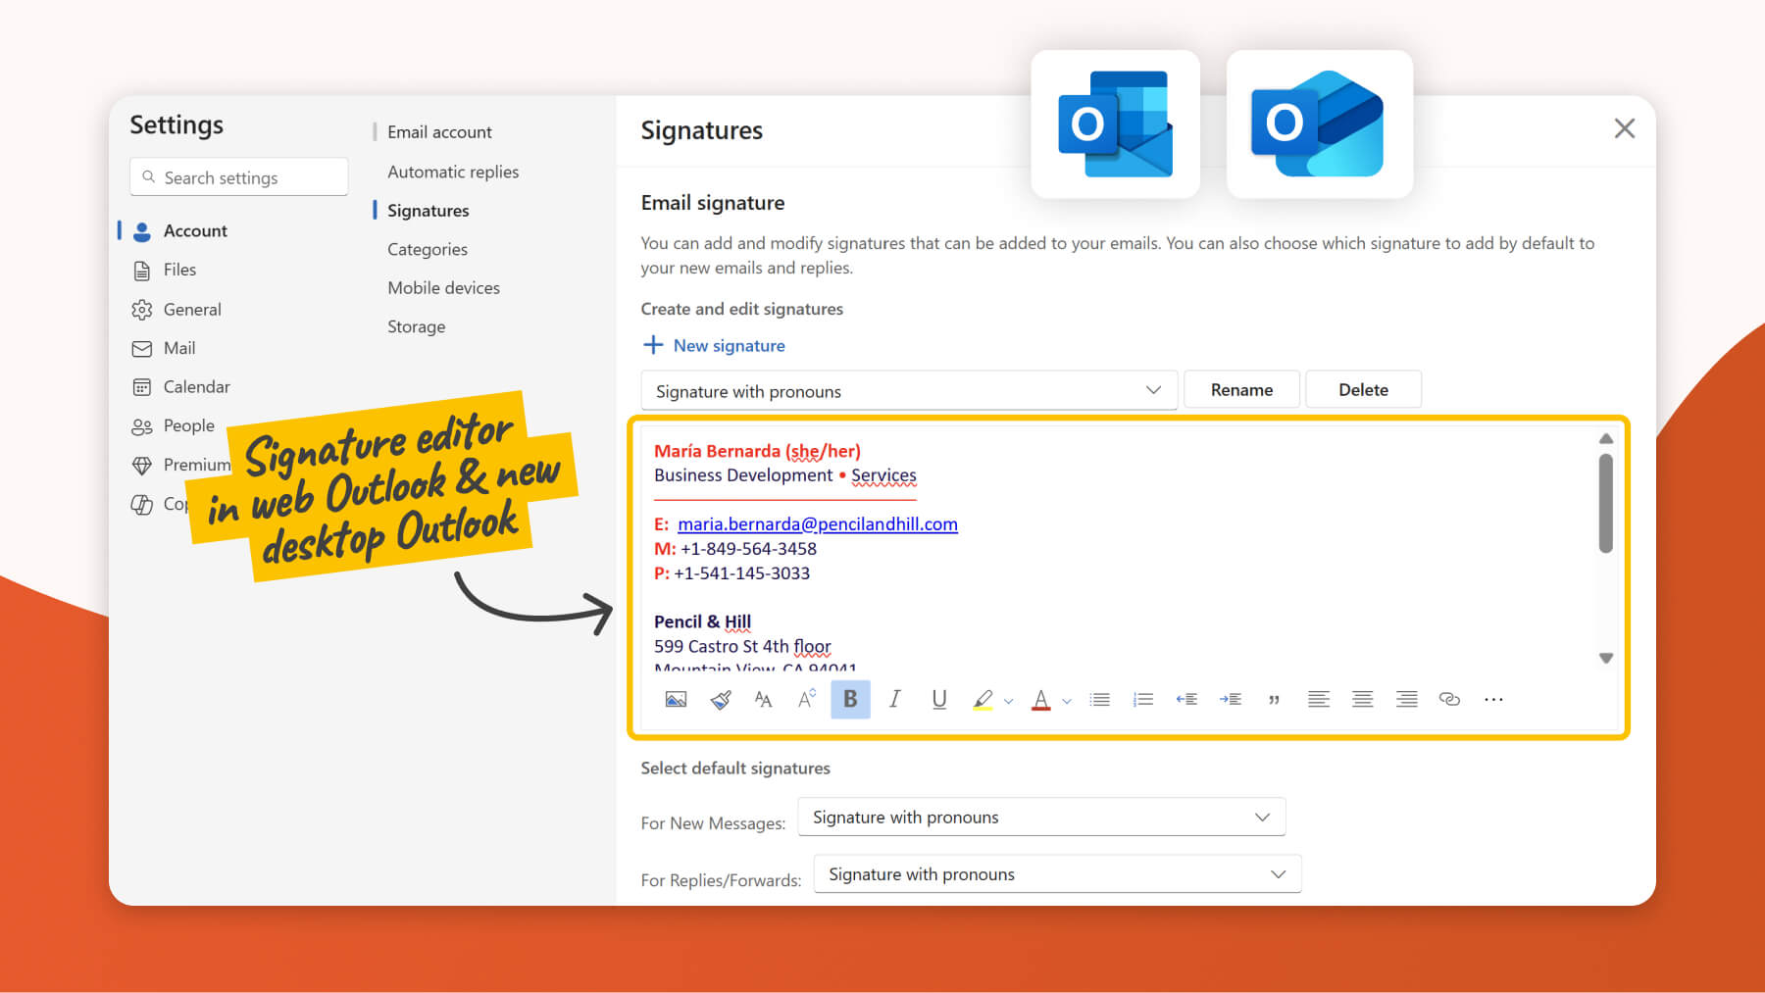Close the Settings dialog
Viewport: 1765px width, 993px height.
click(x=1625, y=128)
